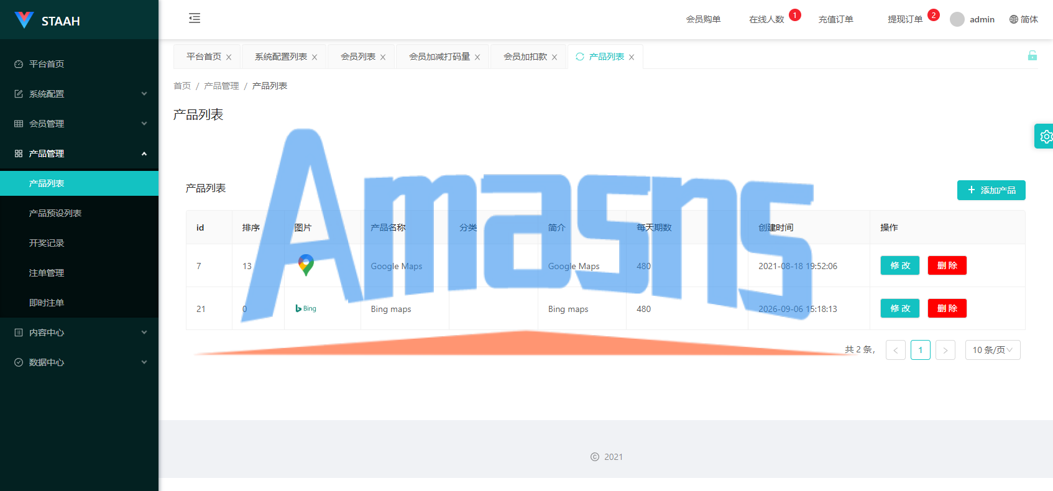The image size is (1053, 491).
Task: Click the 系统配置 edit icon in sidebar
Action: [x=19, y=94]
